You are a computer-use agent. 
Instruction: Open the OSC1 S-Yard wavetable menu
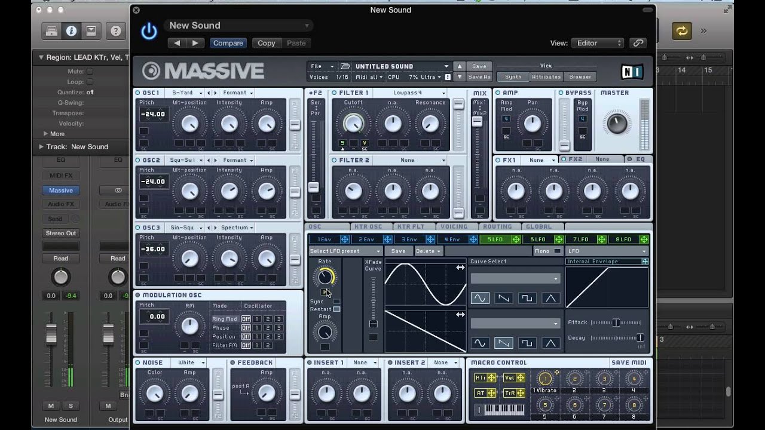click(x=186, y=93)
